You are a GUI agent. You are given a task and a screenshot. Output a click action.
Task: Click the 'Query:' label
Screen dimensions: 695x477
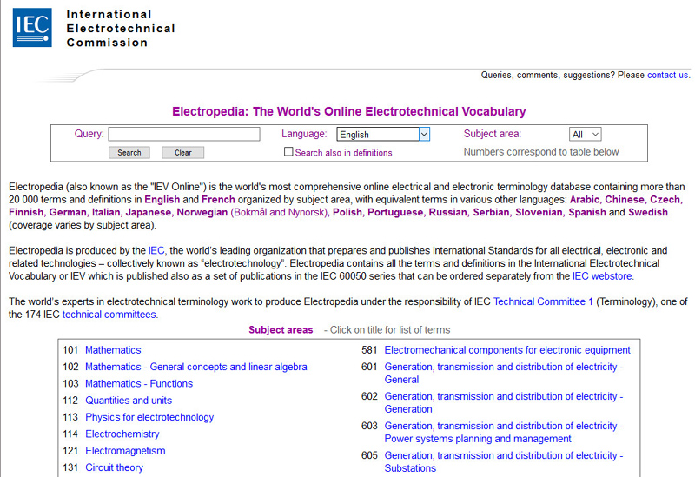tap(89, 134)
